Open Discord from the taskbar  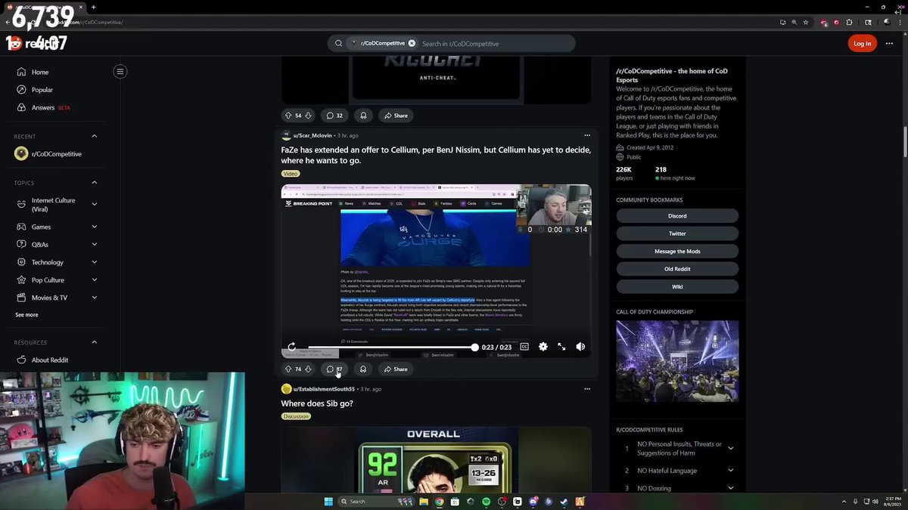[x=533, y=502]
